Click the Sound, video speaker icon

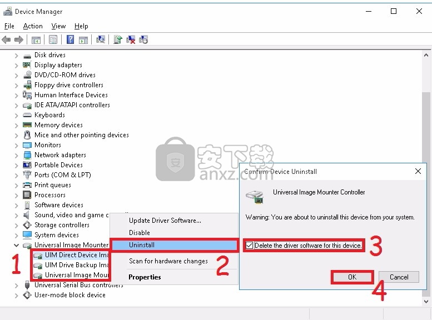(27, 215)
